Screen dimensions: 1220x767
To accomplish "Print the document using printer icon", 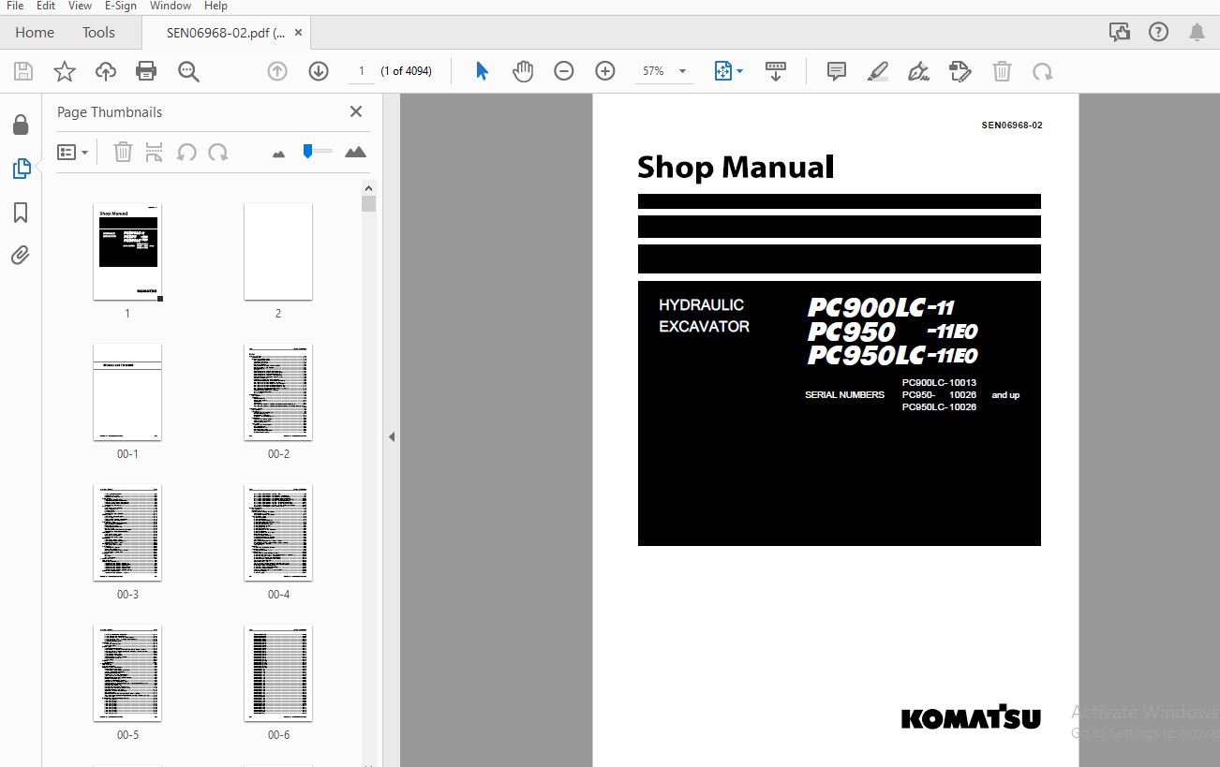I will click(x=146, y=71).
